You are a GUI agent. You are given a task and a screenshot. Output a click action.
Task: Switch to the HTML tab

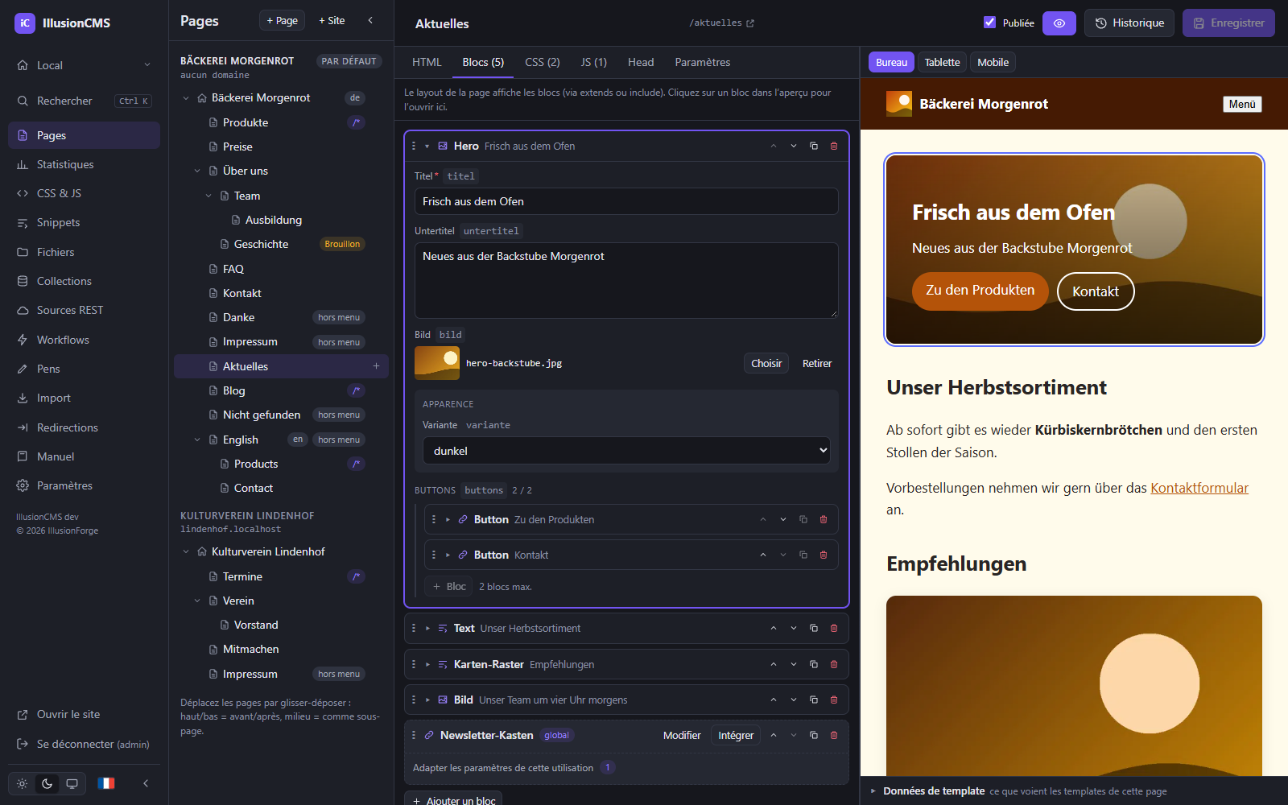pyautogui.click(x=427, y=62)
